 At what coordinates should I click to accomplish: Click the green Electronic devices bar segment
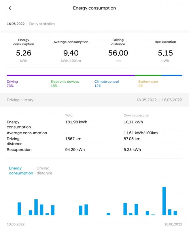(148, 75)
